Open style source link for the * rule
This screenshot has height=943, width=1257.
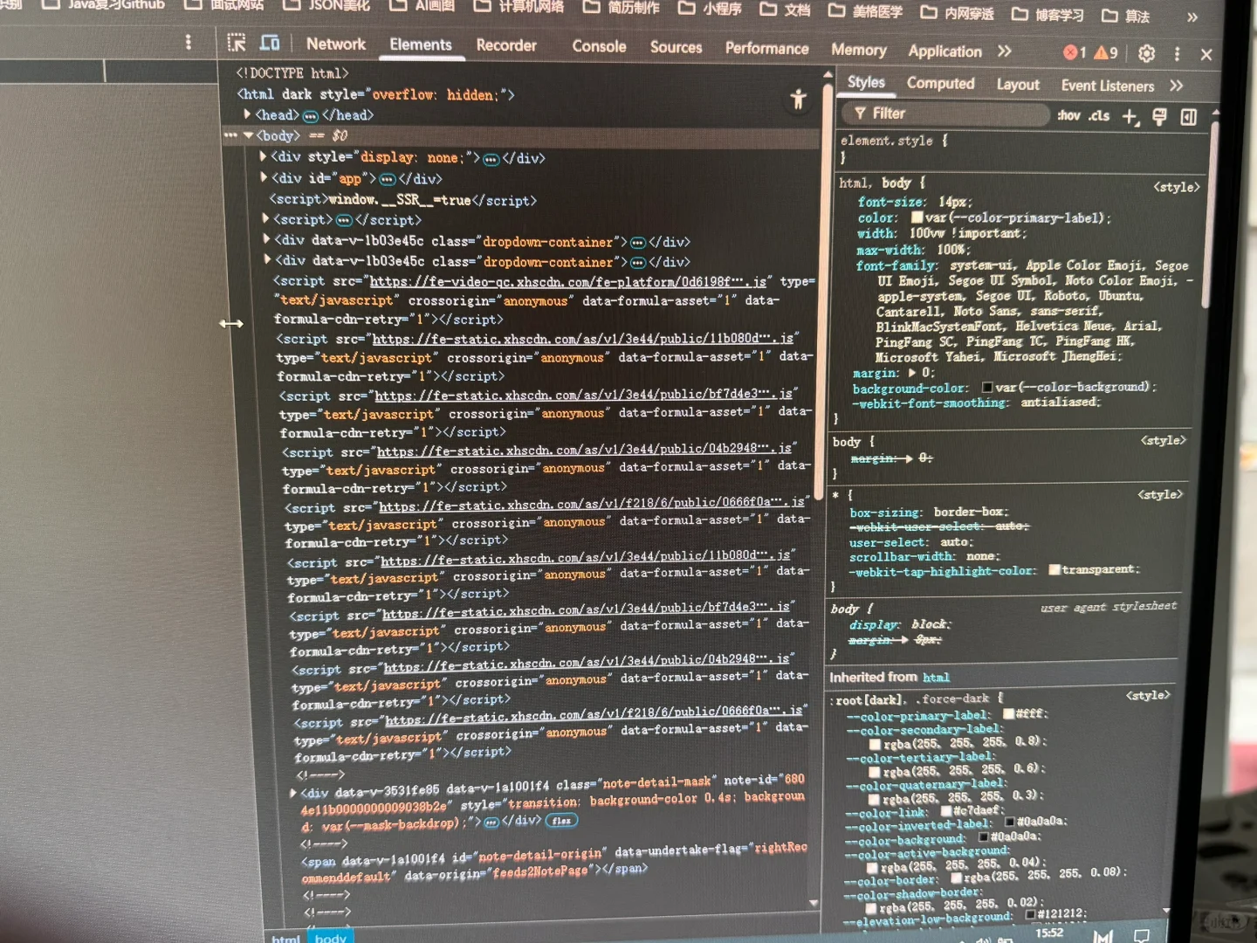[x=1160, y=494]
